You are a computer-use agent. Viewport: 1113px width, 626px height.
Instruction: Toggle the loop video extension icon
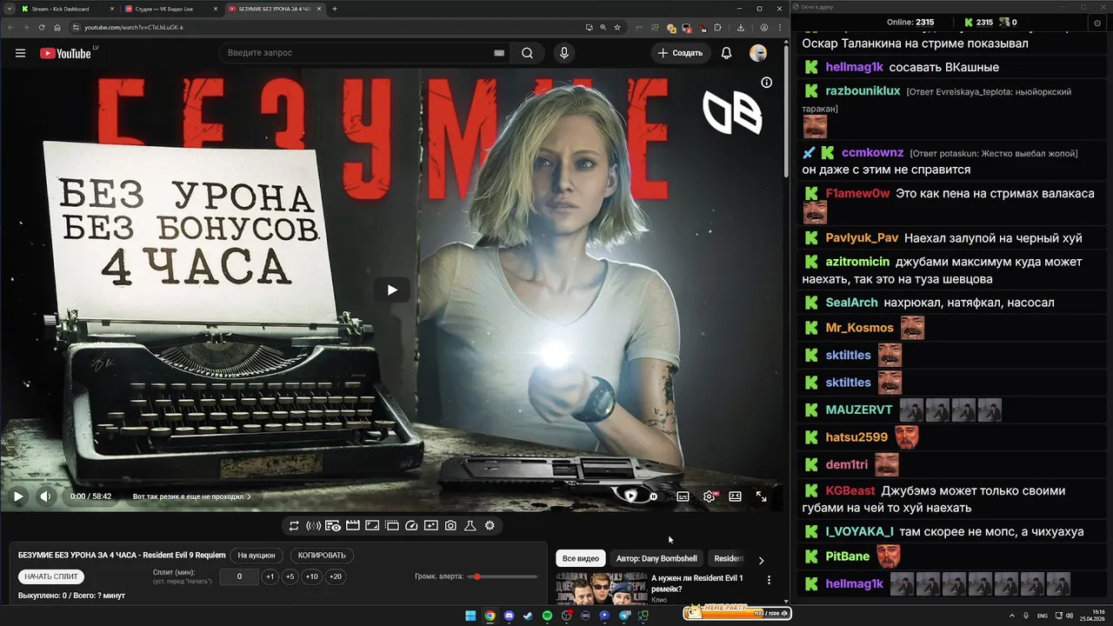(x=294, y=526)
